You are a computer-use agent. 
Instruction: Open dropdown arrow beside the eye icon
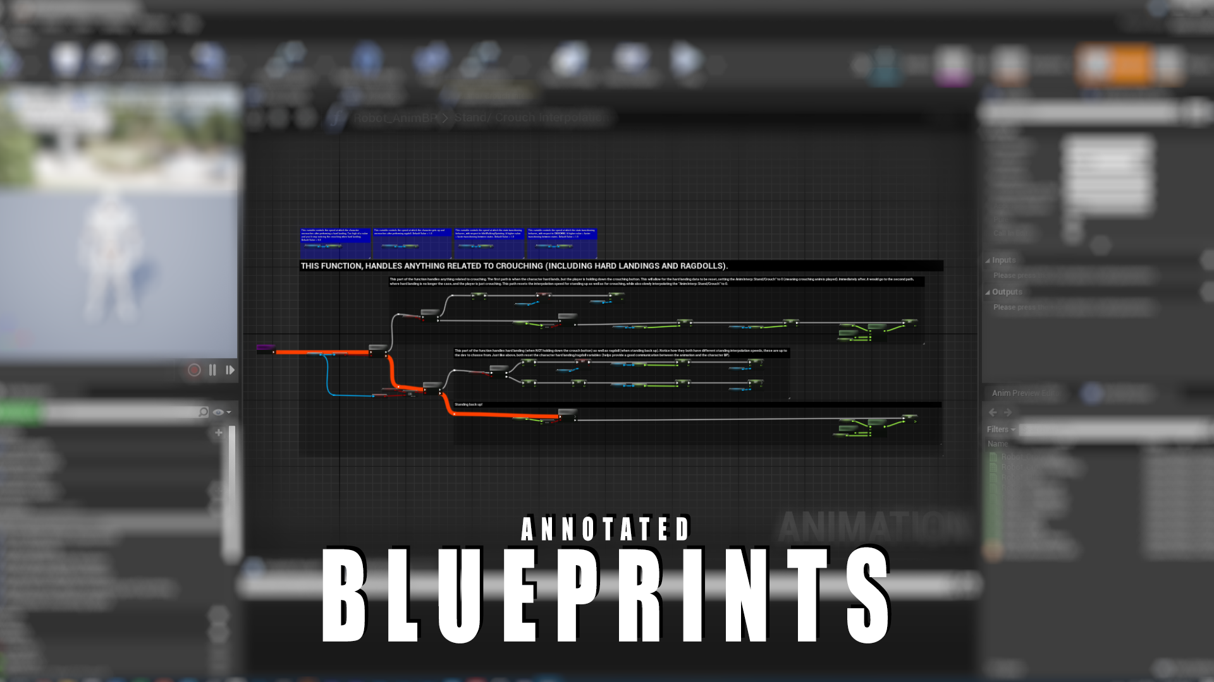click(x=229, y=412)
